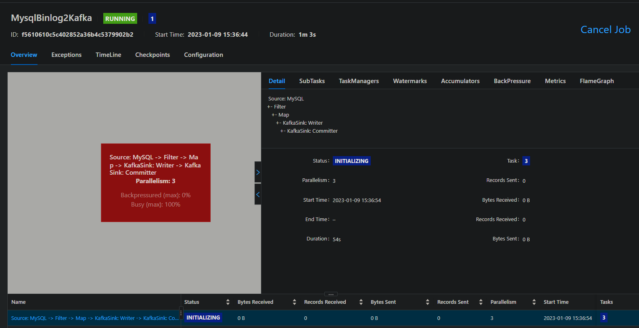Go to the Checkpoints tab
The width and height of the screenshot is (639, 328).
tap(152, 55)
